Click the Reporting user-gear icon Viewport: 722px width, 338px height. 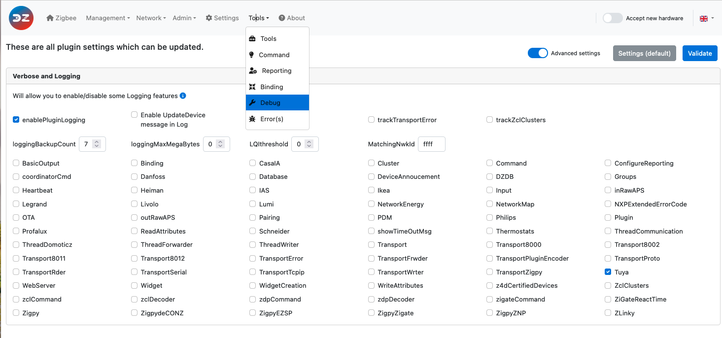coord(253,71)
